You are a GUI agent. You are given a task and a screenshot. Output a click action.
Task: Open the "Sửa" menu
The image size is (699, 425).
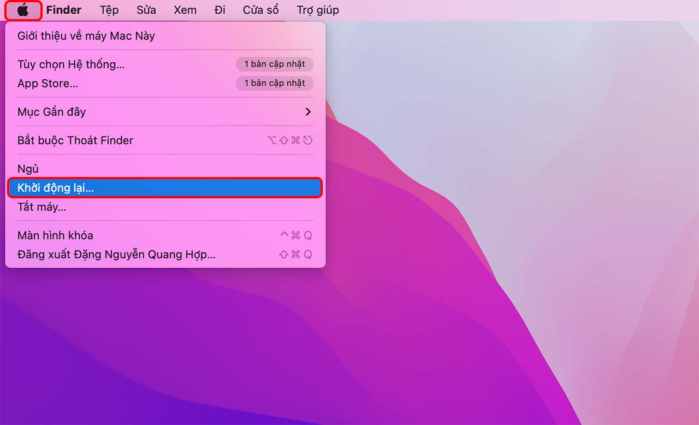(146, 9)
